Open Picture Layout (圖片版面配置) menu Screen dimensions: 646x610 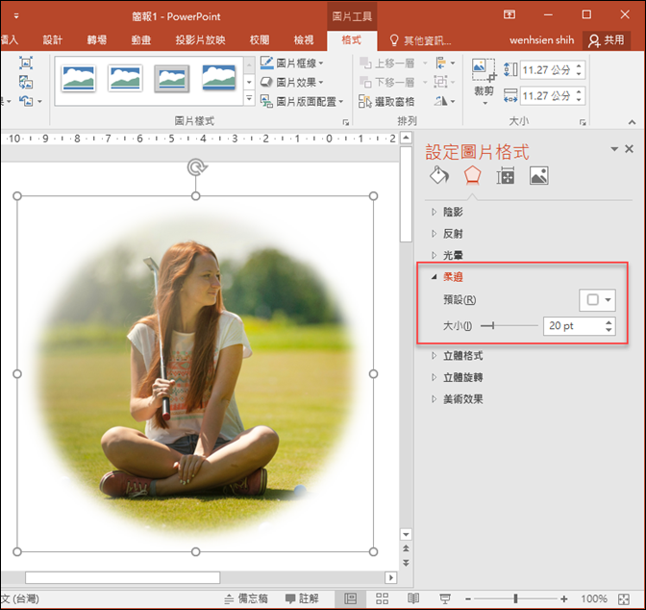coord(302,101)
